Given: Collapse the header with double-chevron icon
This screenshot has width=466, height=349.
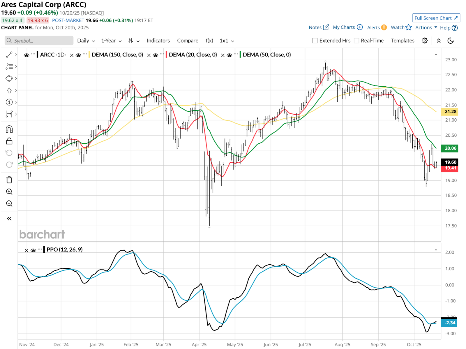Looking at the screenshot, I should click(x=439, y=41).
